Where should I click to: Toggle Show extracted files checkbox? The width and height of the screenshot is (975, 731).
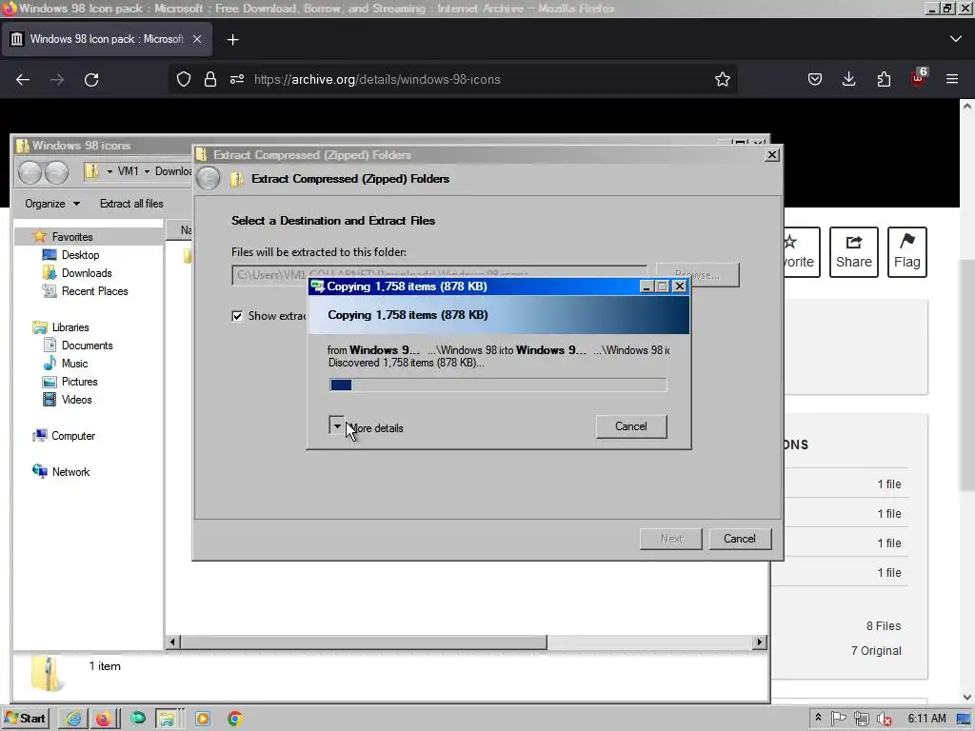tap(237, 316)
